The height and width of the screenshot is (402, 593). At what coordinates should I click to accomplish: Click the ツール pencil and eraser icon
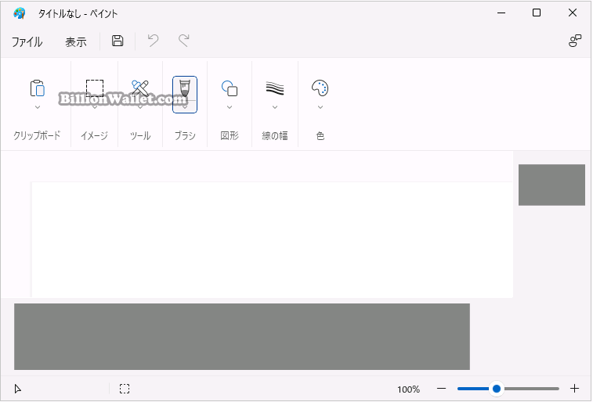point(140,88)
